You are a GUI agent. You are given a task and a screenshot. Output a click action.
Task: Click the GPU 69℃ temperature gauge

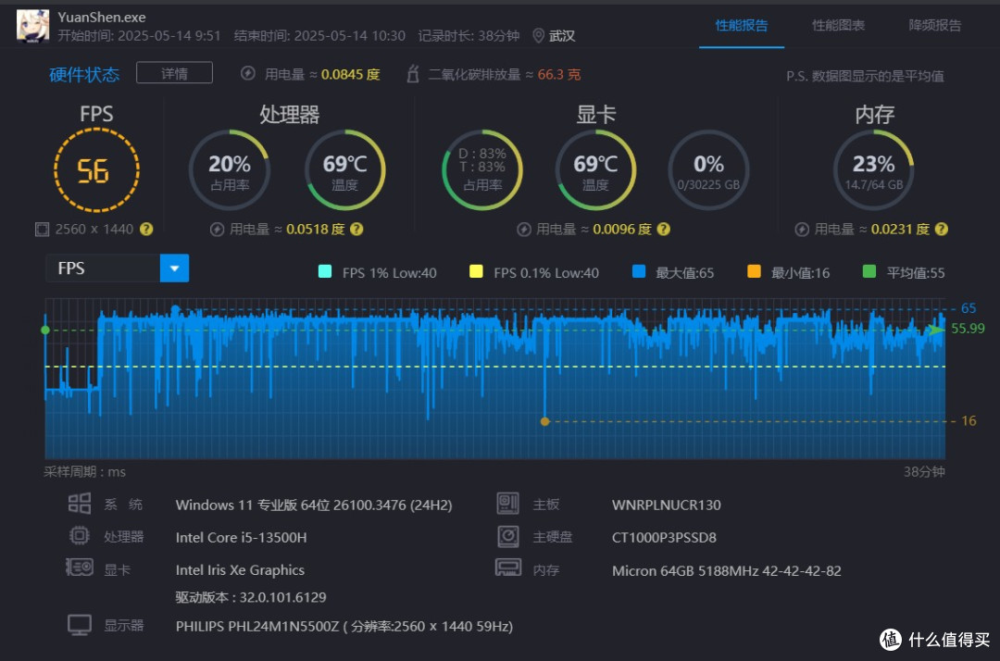[595, 170]
